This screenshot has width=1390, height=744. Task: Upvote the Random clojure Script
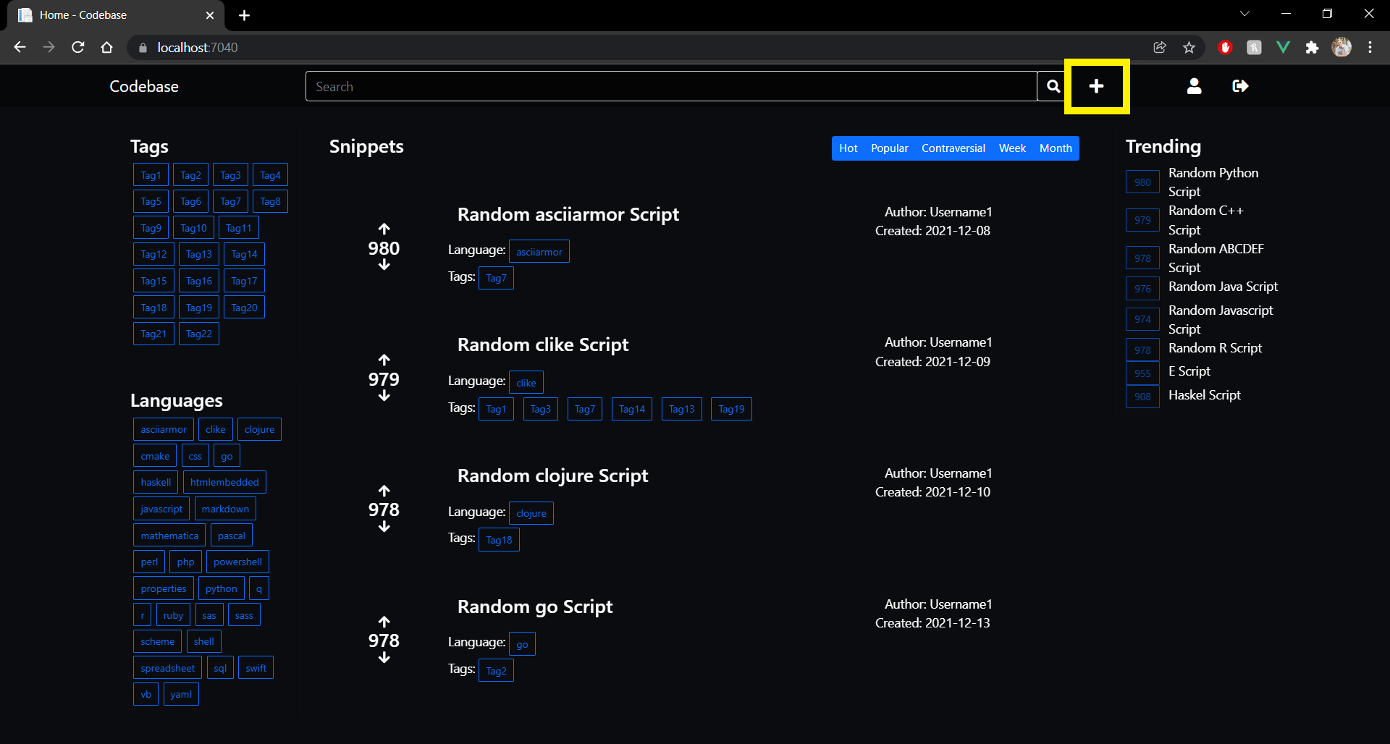384,491
